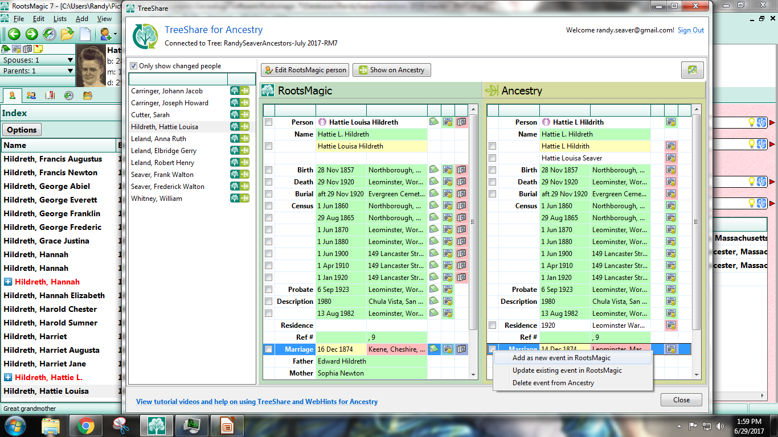Open source icon for Ancestry Residence 1920 row

tap(671, 325)
